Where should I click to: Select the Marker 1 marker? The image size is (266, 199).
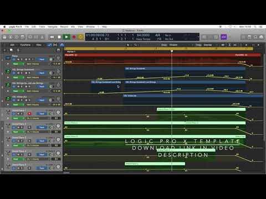[x=71, y=51]
